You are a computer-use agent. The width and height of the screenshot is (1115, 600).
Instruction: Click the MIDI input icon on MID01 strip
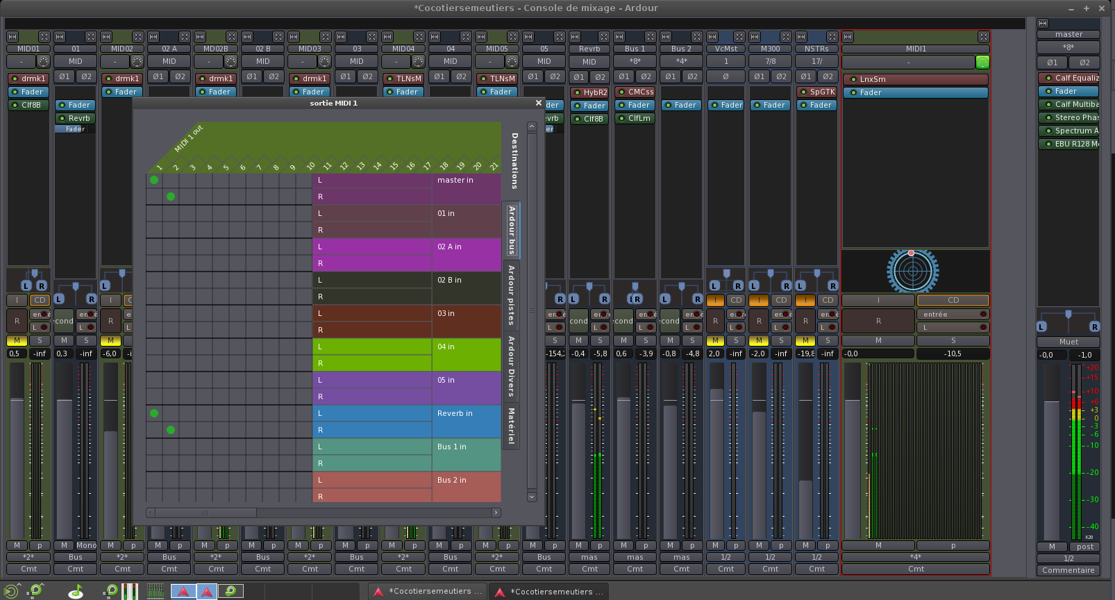tap(43, 62)
